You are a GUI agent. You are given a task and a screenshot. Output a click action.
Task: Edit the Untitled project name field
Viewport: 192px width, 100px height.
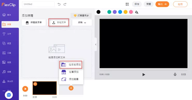click(38, 4)
